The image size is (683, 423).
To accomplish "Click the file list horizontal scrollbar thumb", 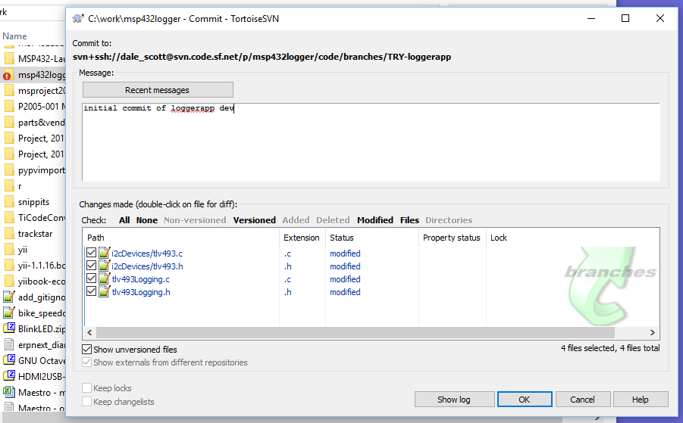I will click(356, 333).
